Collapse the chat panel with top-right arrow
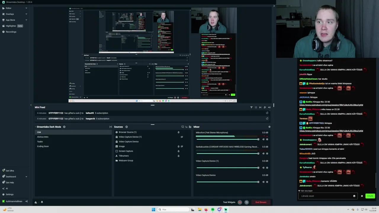This screenshot has width=379, height=213. pos(274,6)
